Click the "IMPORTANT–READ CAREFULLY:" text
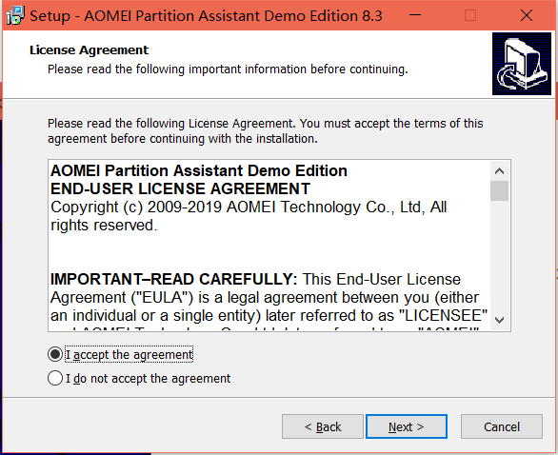 pyautogui.click(x=173, y=279)
